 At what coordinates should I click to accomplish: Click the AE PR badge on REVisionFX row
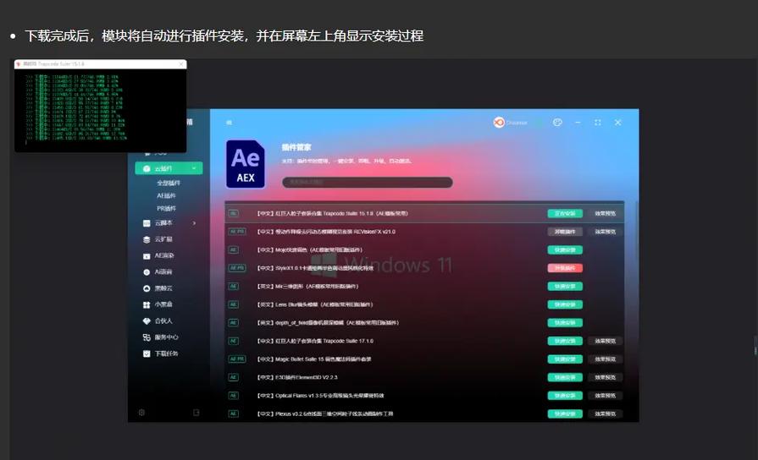pos(237,232)
